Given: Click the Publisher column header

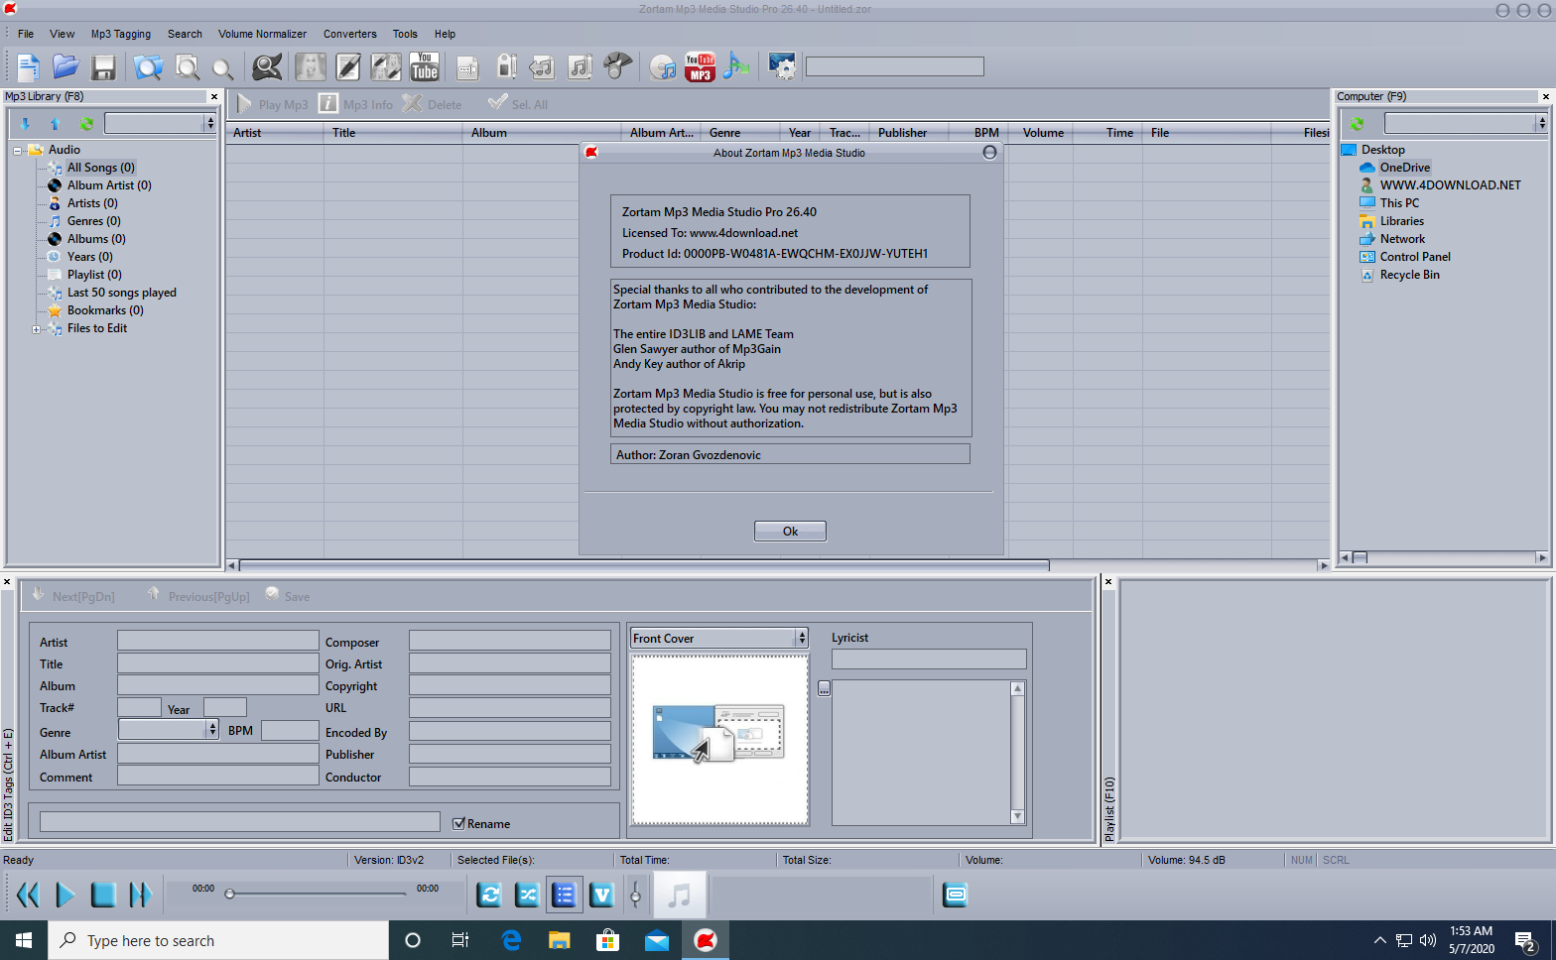Looking at the screenshot, I should tap(909, 133).
